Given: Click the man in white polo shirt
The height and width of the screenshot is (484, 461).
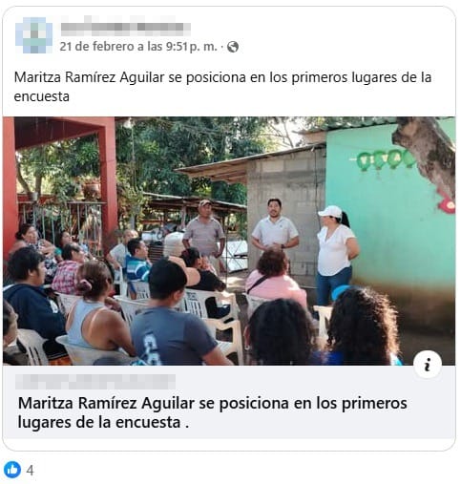Looking at the screenshot, I should pyautogui.click(x=275, y=229).
